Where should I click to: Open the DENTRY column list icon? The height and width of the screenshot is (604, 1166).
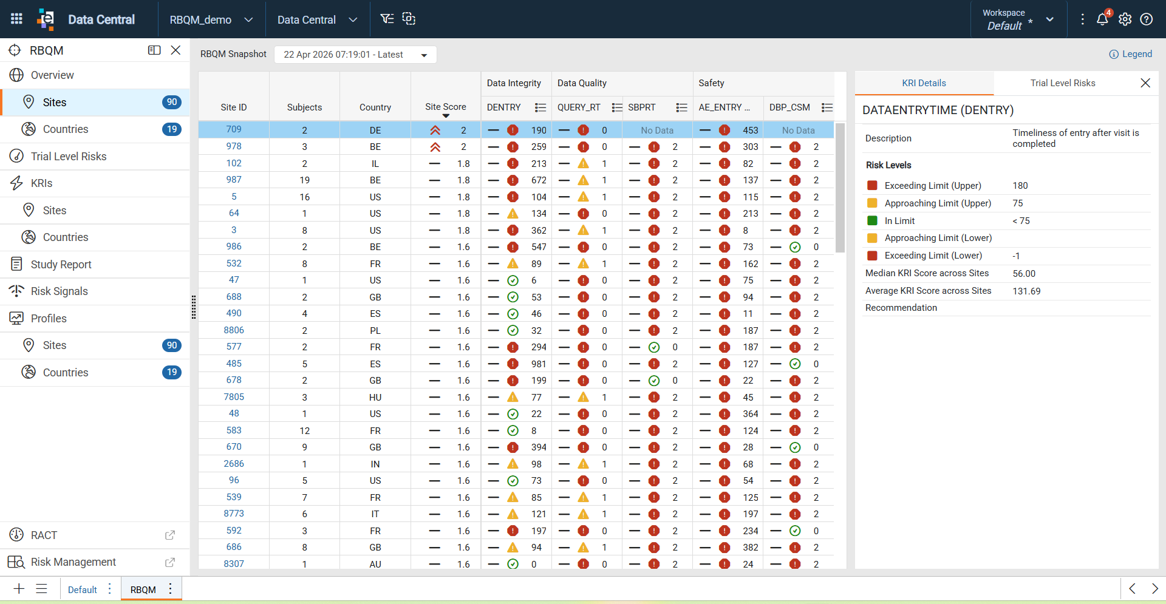[540, 107]
